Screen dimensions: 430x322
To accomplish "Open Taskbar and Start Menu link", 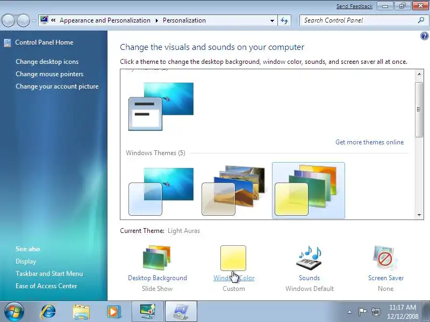I will (x=49, y=274).
